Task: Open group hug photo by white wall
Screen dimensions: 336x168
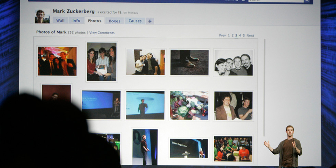Action: tap(145, 62)
